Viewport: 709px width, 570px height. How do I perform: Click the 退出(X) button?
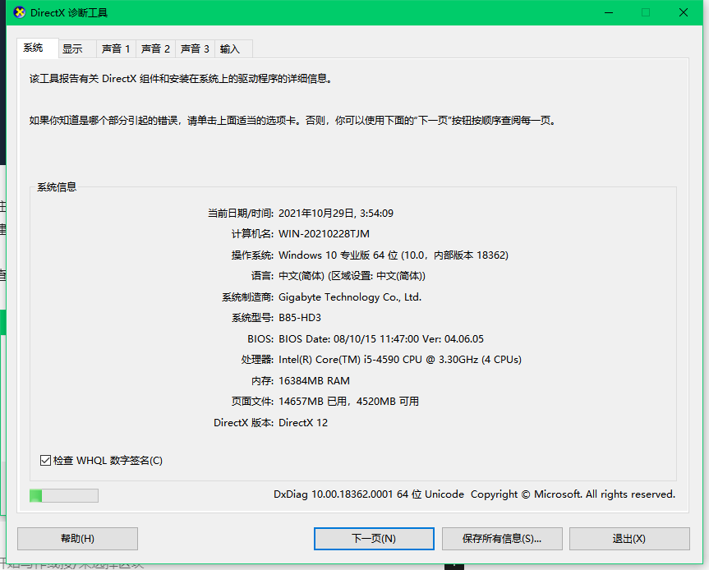pos(629,538)
